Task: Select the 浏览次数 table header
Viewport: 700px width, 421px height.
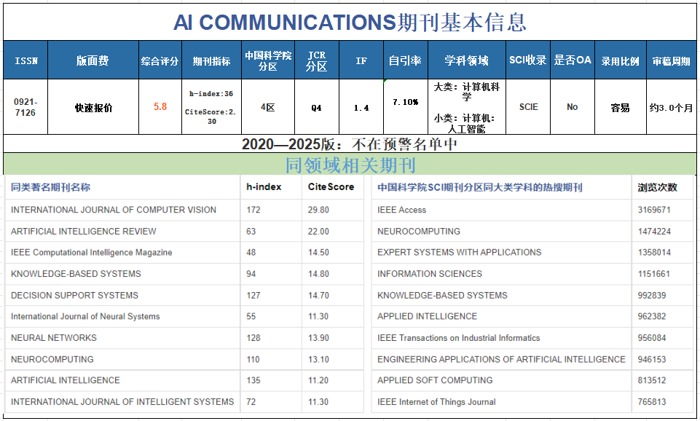Action: [x=658, y=187]
